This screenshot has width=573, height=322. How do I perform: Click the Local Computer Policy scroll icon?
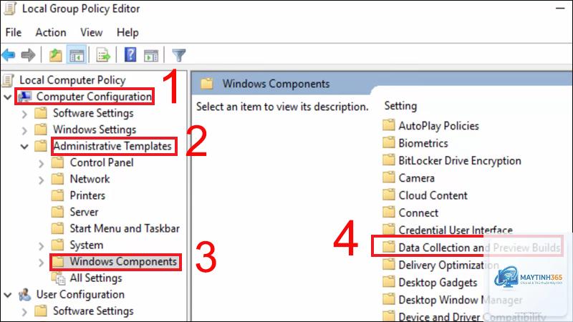9,80
